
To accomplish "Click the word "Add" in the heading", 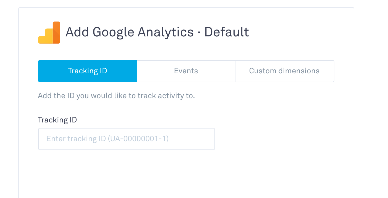I will [x=77, y=32].
